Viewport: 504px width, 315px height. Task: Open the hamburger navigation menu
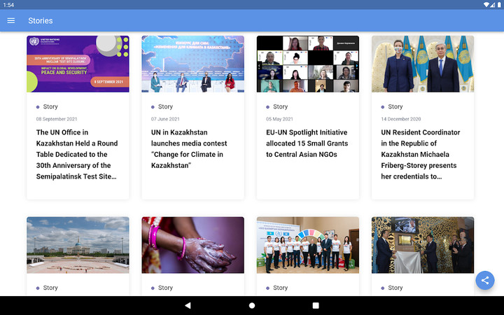point(11,20)
